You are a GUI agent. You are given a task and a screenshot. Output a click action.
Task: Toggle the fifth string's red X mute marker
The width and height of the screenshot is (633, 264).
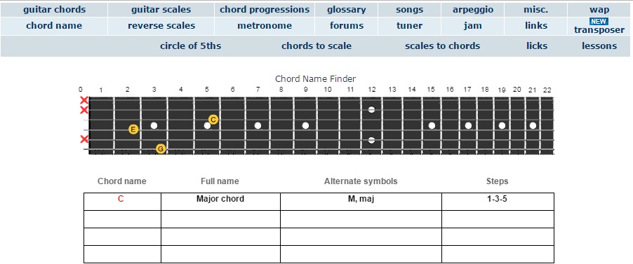84,139
